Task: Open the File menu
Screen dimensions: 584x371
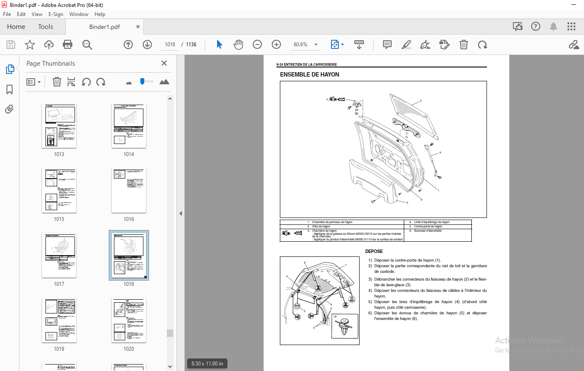Action: point(7,14)
